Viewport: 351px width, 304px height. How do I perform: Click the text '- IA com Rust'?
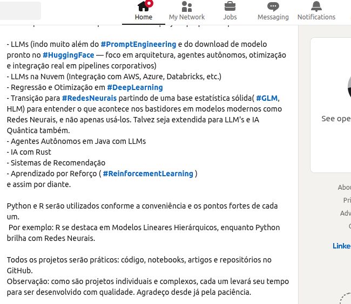29,152
